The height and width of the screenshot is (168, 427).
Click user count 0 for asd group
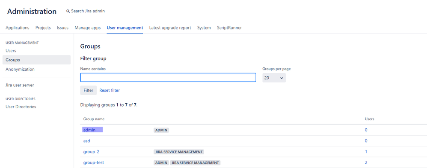coord(366,141)
